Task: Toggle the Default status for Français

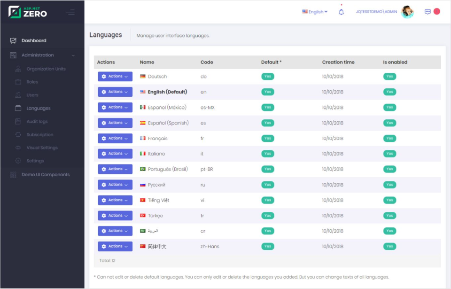Action: (x=267, y=138)
